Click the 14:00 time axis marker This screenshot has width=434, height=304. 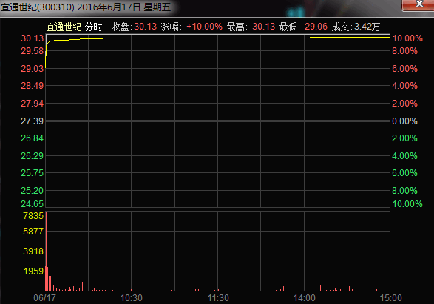pyautogui.click(x=304, y=298)
